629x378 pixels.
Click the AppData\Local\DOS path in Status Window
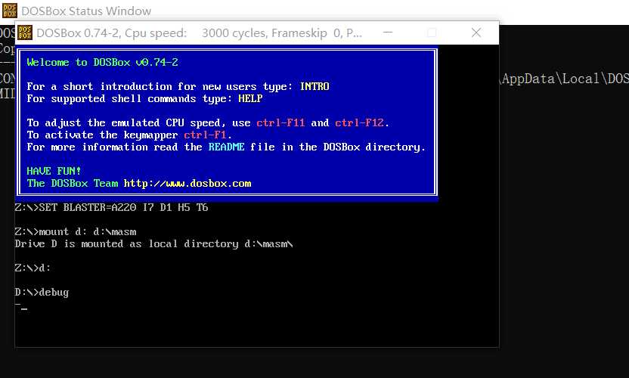point(565,79)
